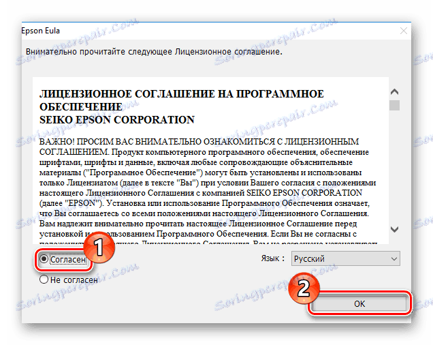Click the "Epson Eula" window title
Viewport: 433px width, 345px height.
(x=40, y=31)
